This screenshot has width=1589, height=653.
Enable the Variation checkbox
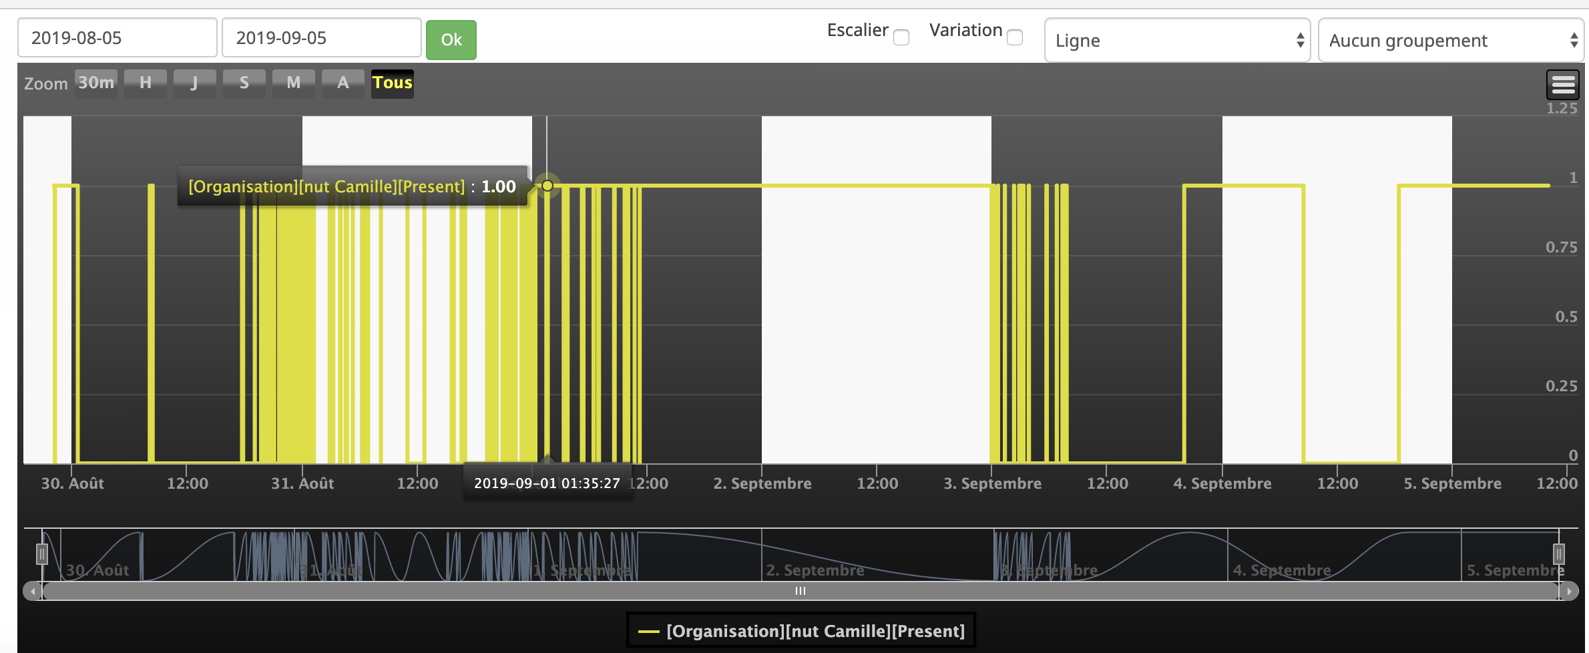click(x=1015, y=37)
